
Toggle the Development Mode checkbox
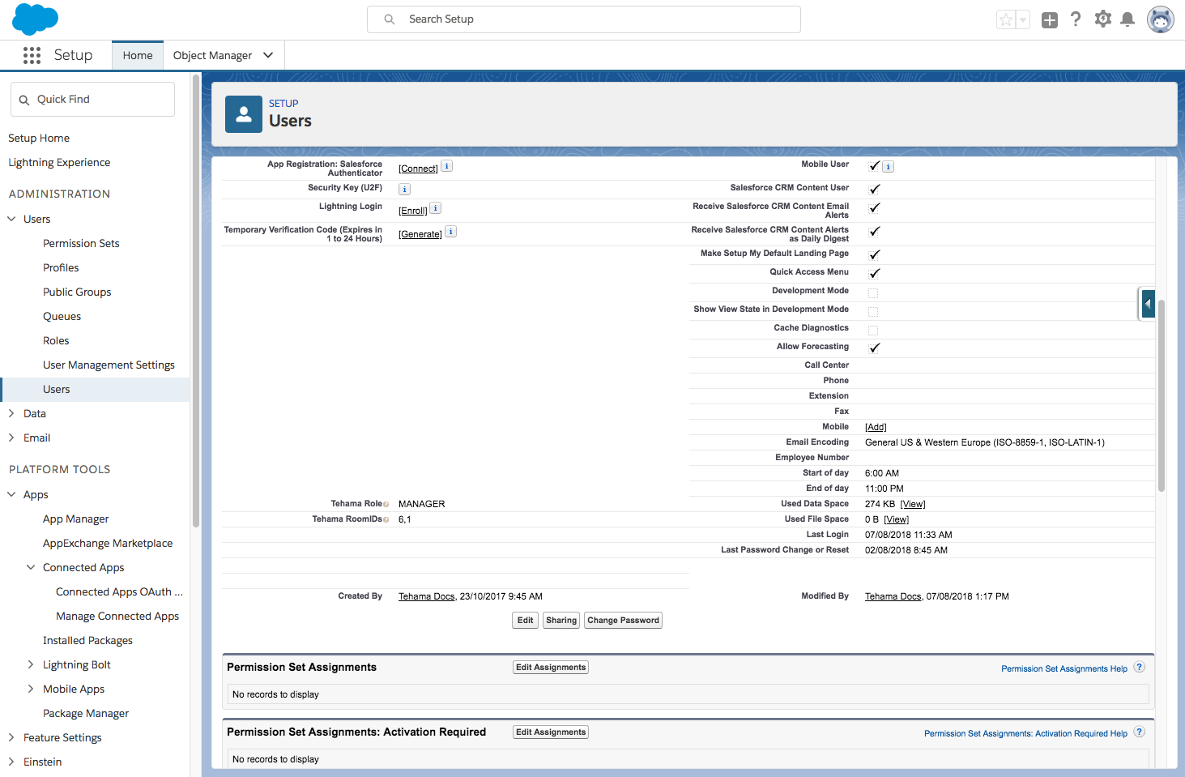(873, 292)
